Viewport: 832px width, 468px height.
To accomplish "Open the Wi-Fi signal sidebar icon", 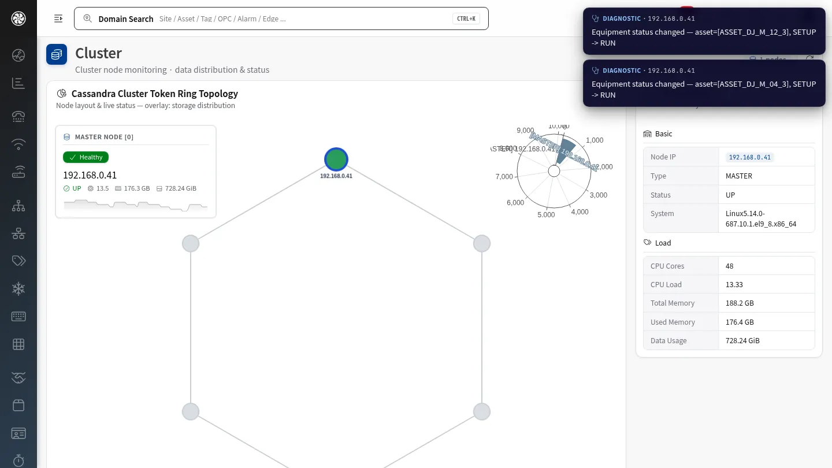I will (x=18, y=144).
